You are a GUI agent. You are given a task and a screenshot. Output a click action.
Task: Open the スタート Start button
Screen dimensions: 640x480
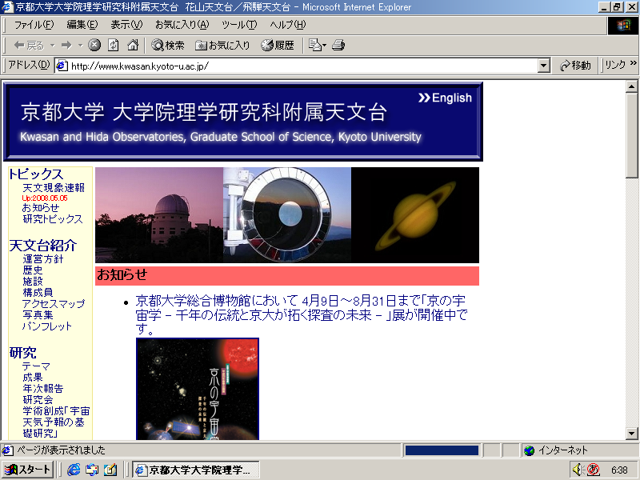pyautogui.click(x=28, y=470)
